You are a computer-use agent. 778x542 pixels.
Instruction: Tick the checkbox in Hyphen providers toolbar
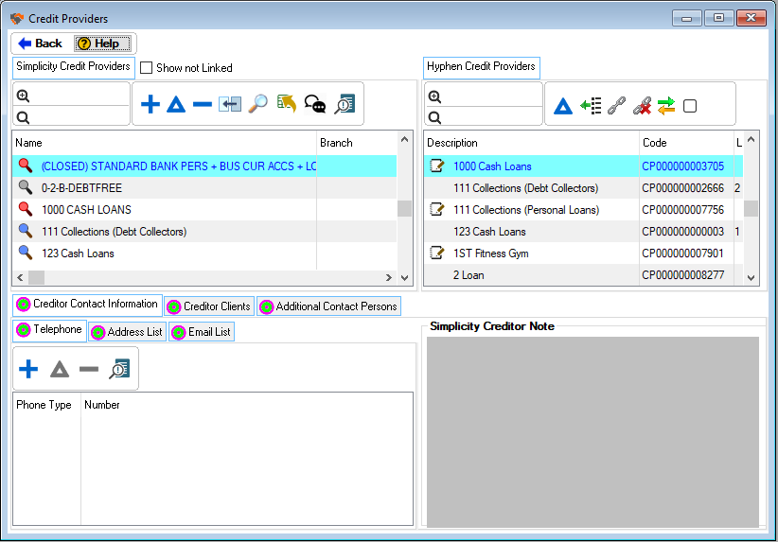(690, 106)
